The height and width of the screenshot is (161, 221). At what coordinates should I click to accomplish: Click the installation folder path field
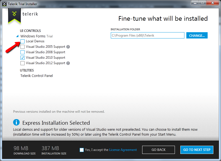click(147, 35)
